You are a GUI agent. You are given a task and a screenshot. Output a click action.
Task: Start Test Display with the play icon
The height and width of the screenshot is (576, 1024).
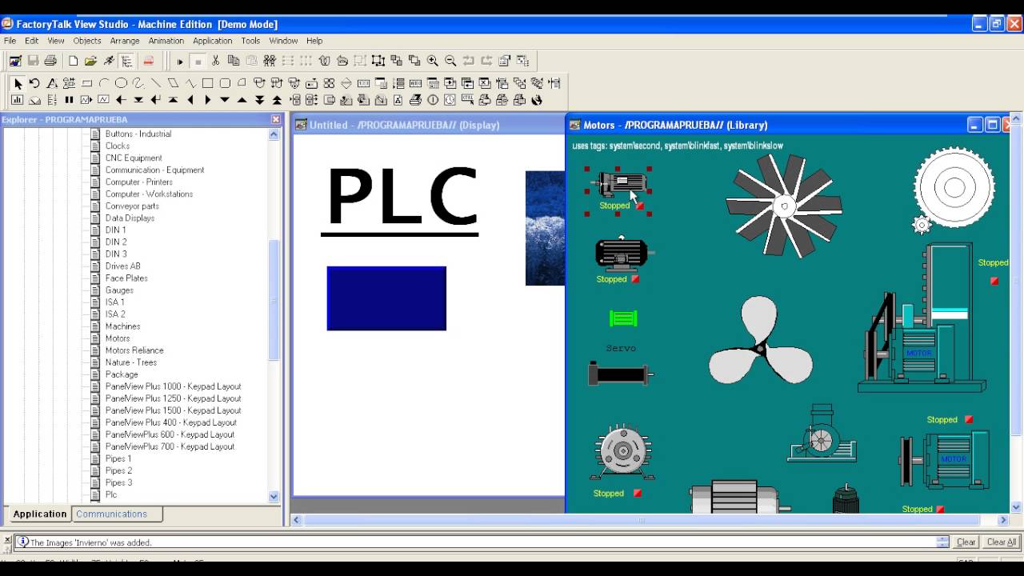pyautogui.click(x=180, y=61)
